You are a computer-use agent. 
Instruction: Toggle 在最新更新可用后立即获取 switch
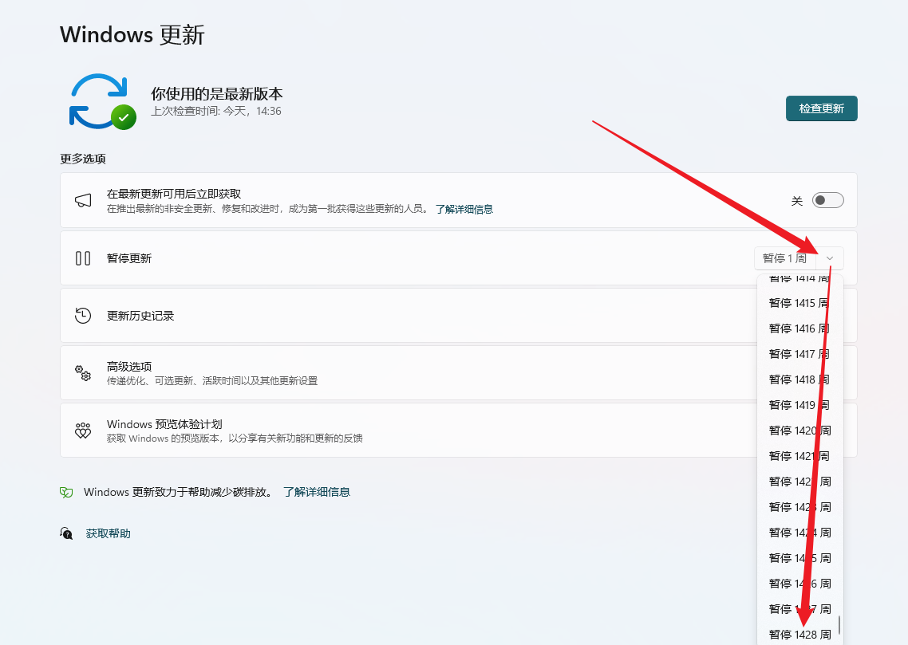[827, 201]
